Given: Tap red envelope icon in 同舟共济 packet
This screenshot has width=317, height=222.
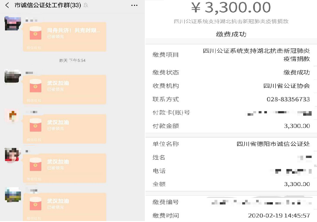Looking at the screenshot, I should click(35, 34).
